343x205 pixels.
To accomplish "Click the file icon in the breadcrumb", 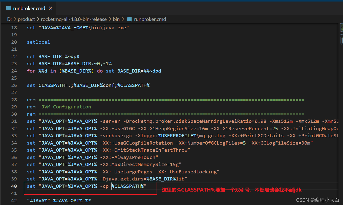I will coord(129,19).
